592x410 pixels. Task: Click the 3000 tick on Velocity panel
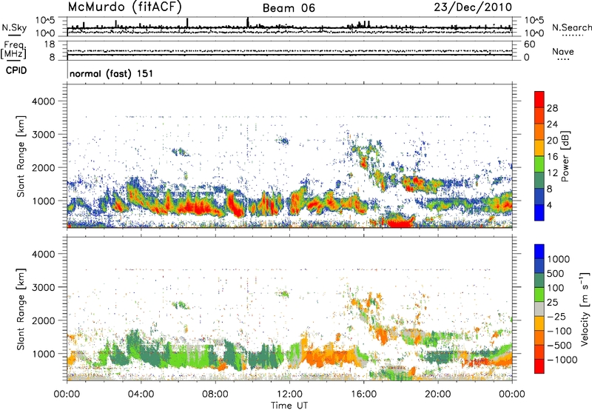click(43, 287)
